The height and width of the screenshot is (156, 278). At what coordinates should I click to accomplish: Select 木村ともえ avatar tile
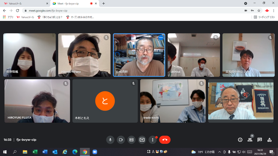tap(105, 101)
